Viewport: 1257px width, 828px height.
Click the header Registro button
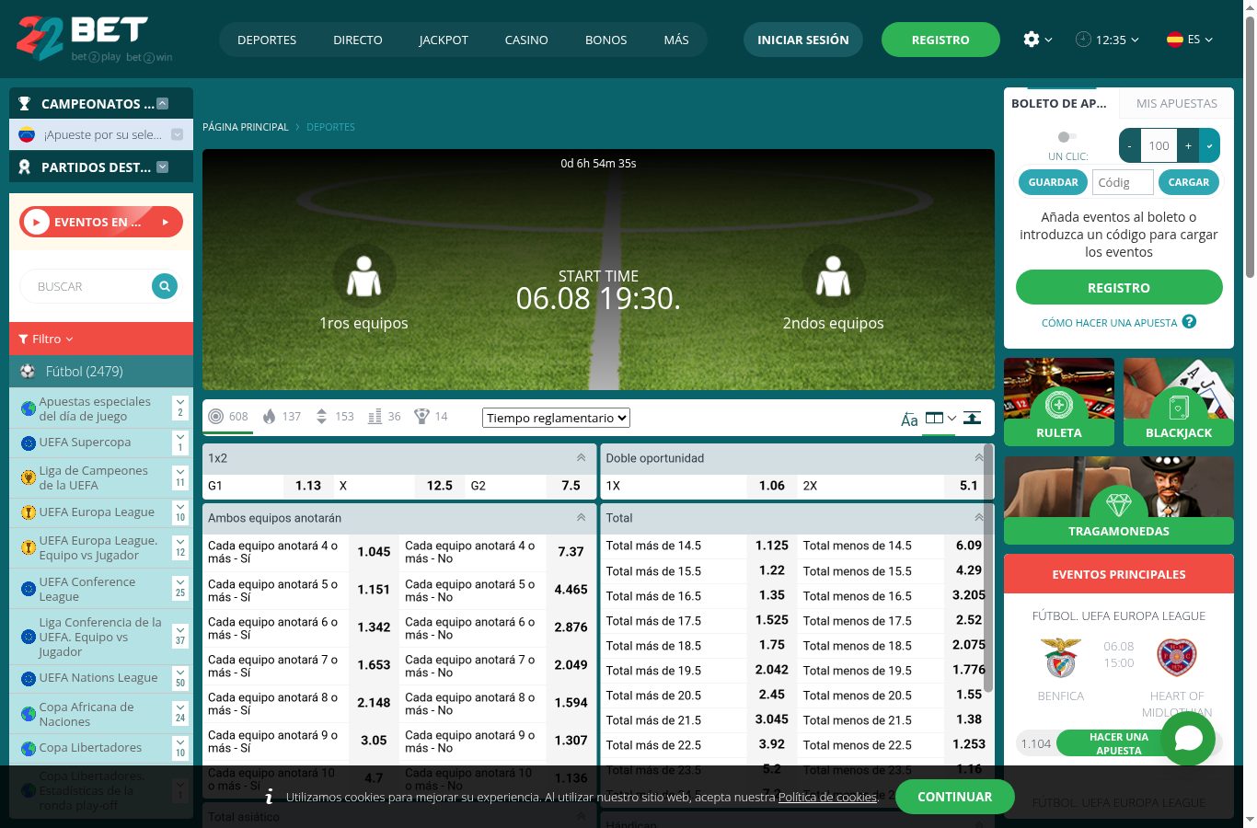[940, 40]
